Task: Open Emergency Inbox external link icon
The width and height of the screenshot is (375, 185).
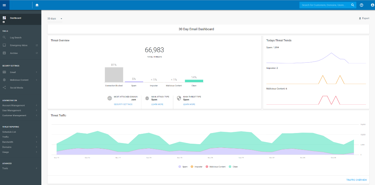Action: [x=37, y=45]
